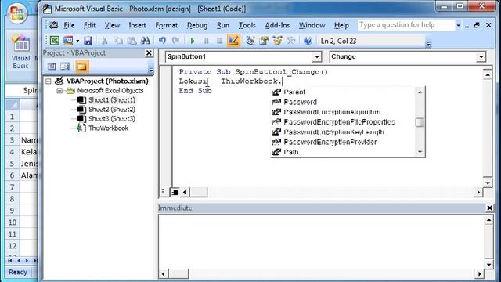Open Find with the binoculars icon
This screenshot has height=282, width=501.
click(x=145, y=41)
